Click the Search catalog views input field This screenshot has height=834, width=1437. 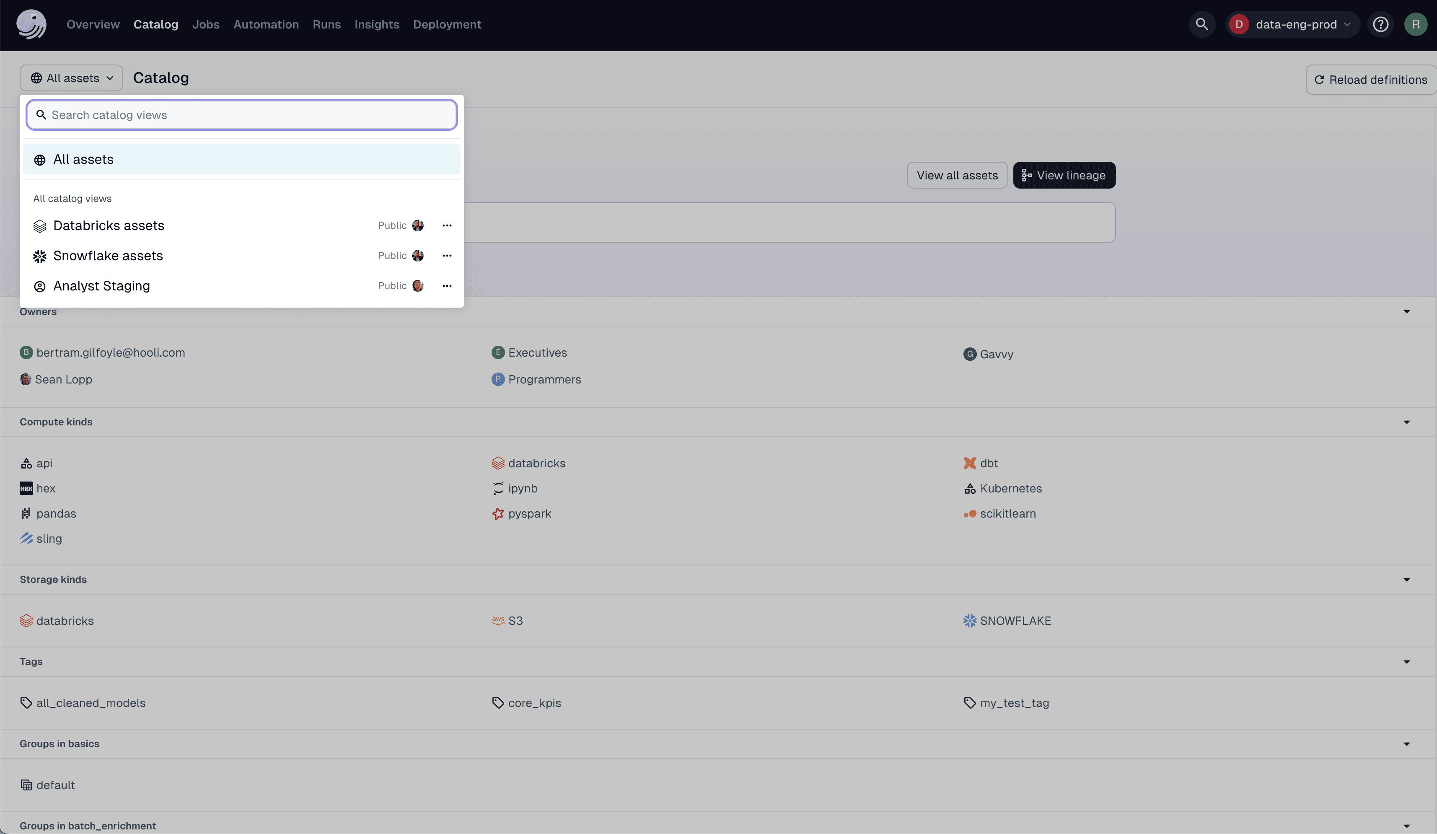(241, 115)
